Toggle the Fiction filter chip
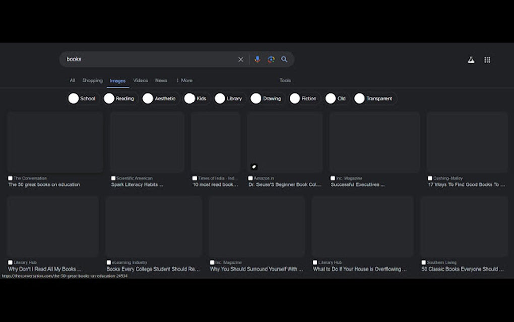Image resolution: width=514 pixels, height=322 pixels. 304,98
